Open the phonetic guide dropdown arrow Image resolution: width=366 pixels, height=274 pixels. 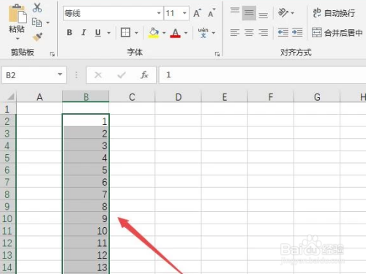214,33
